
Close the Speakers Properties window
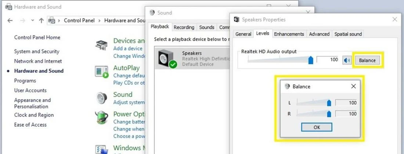coord(394,19)
